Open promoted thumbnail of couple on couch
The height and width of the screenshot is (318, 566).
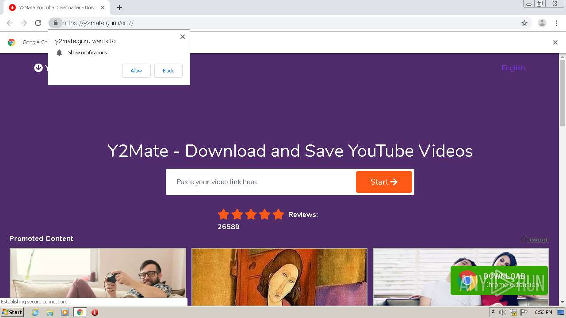coord(461,277)
